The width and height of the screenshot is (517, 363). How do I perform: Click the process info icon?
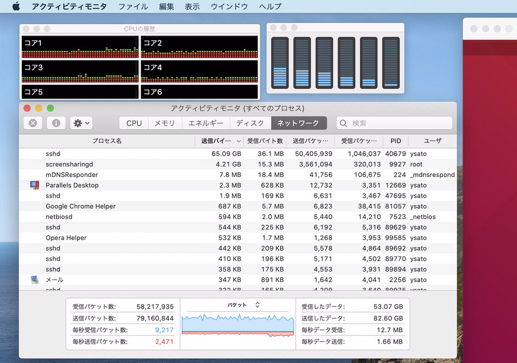(x=56, y=123)
